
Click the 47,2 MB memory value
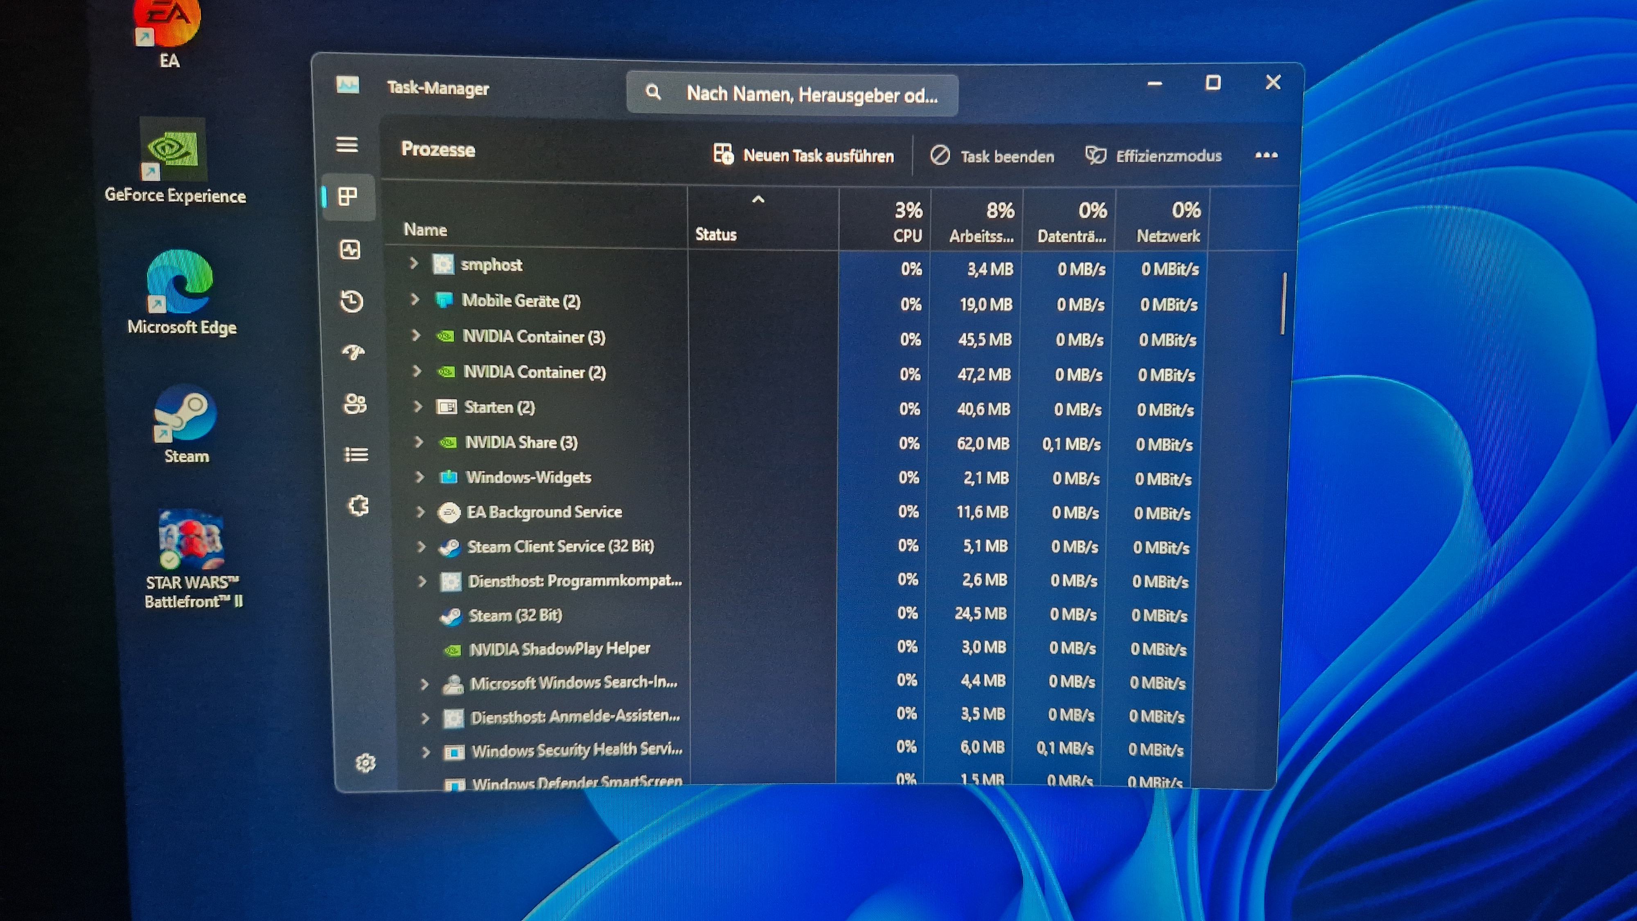[984, 374]
